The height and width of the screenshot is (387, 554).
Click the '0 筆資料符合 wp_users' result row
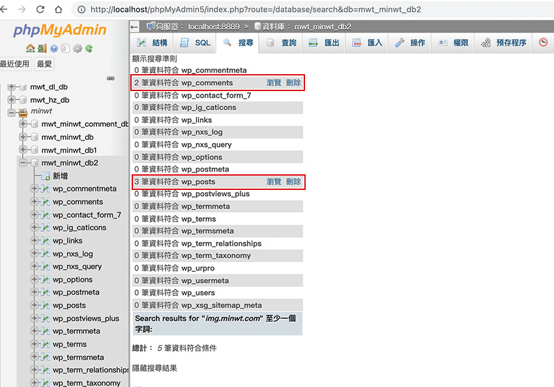tap(218, 293)
